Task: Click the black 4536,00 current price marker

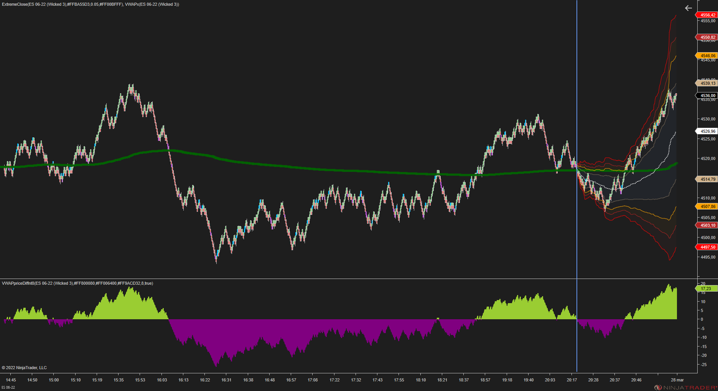Action: click(x=707, y=96)
